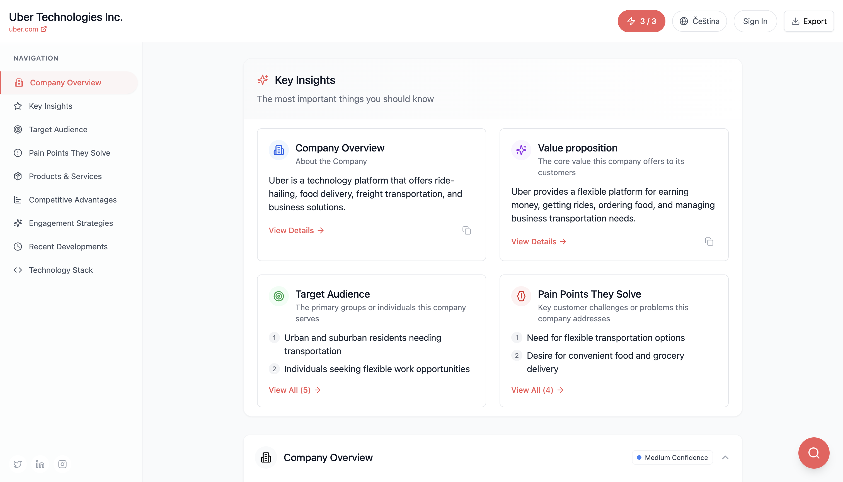Open the Export menu button
This screenshot has height=482, width=843.
809,21
